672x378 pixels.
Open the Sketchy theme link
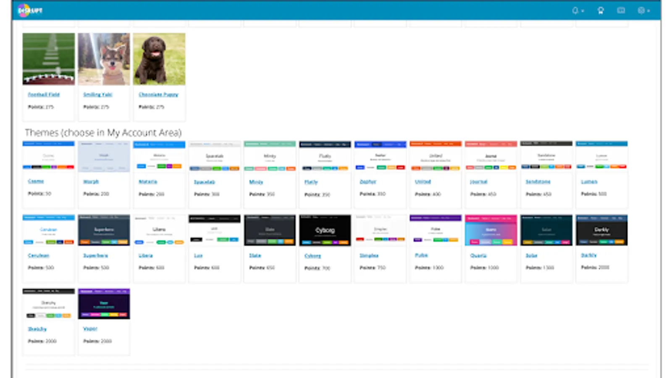(x=37, y=329)
